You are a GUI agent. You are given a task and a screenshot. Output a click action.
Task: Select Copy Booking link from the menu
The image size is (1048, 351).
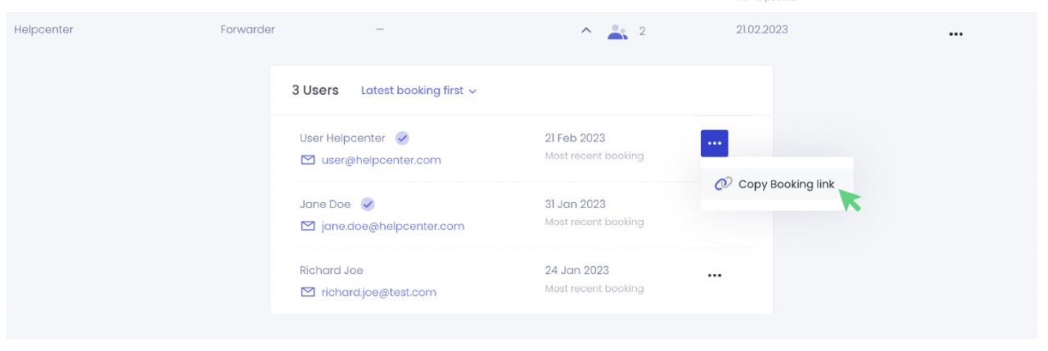pyautogui.click(x=786, y=184)
